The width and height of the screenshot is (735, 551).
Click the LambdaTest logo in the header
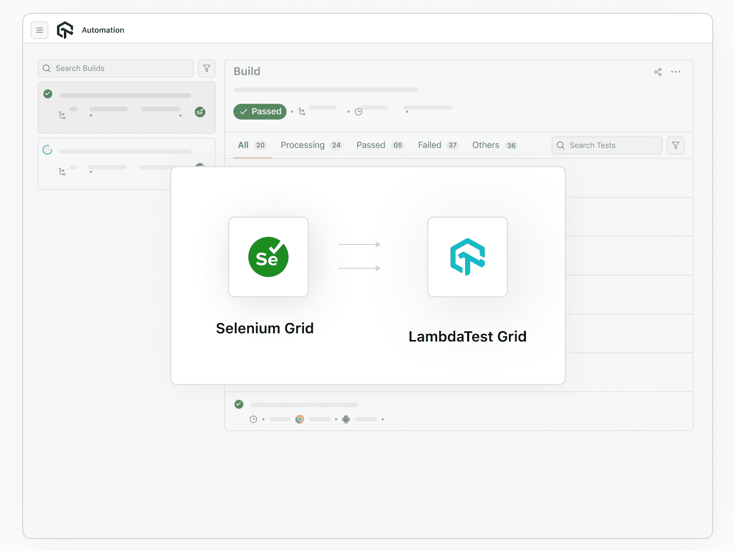tap(65, 30)
